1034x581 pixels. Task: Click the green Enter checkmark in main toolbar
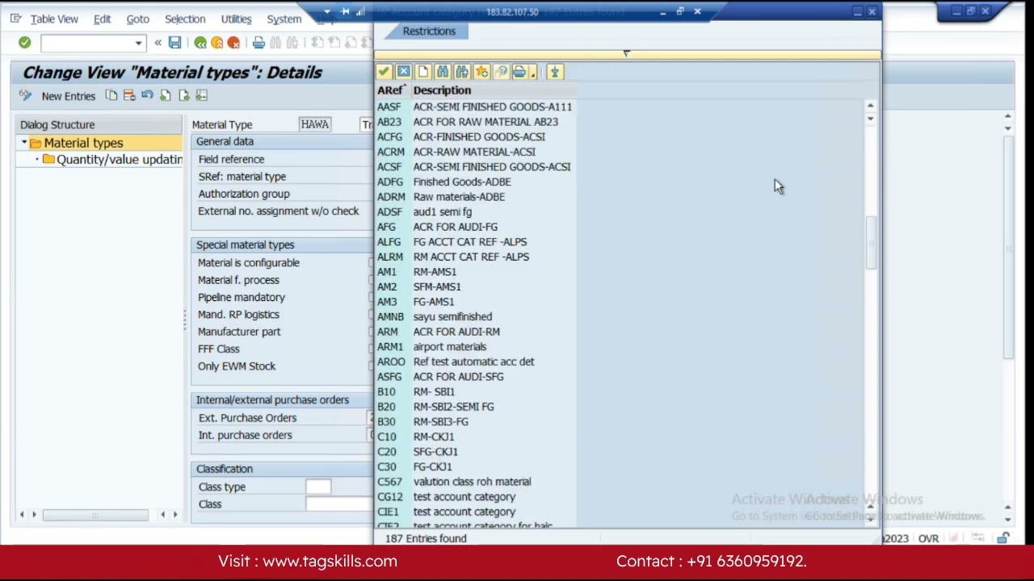click(24, 43)
